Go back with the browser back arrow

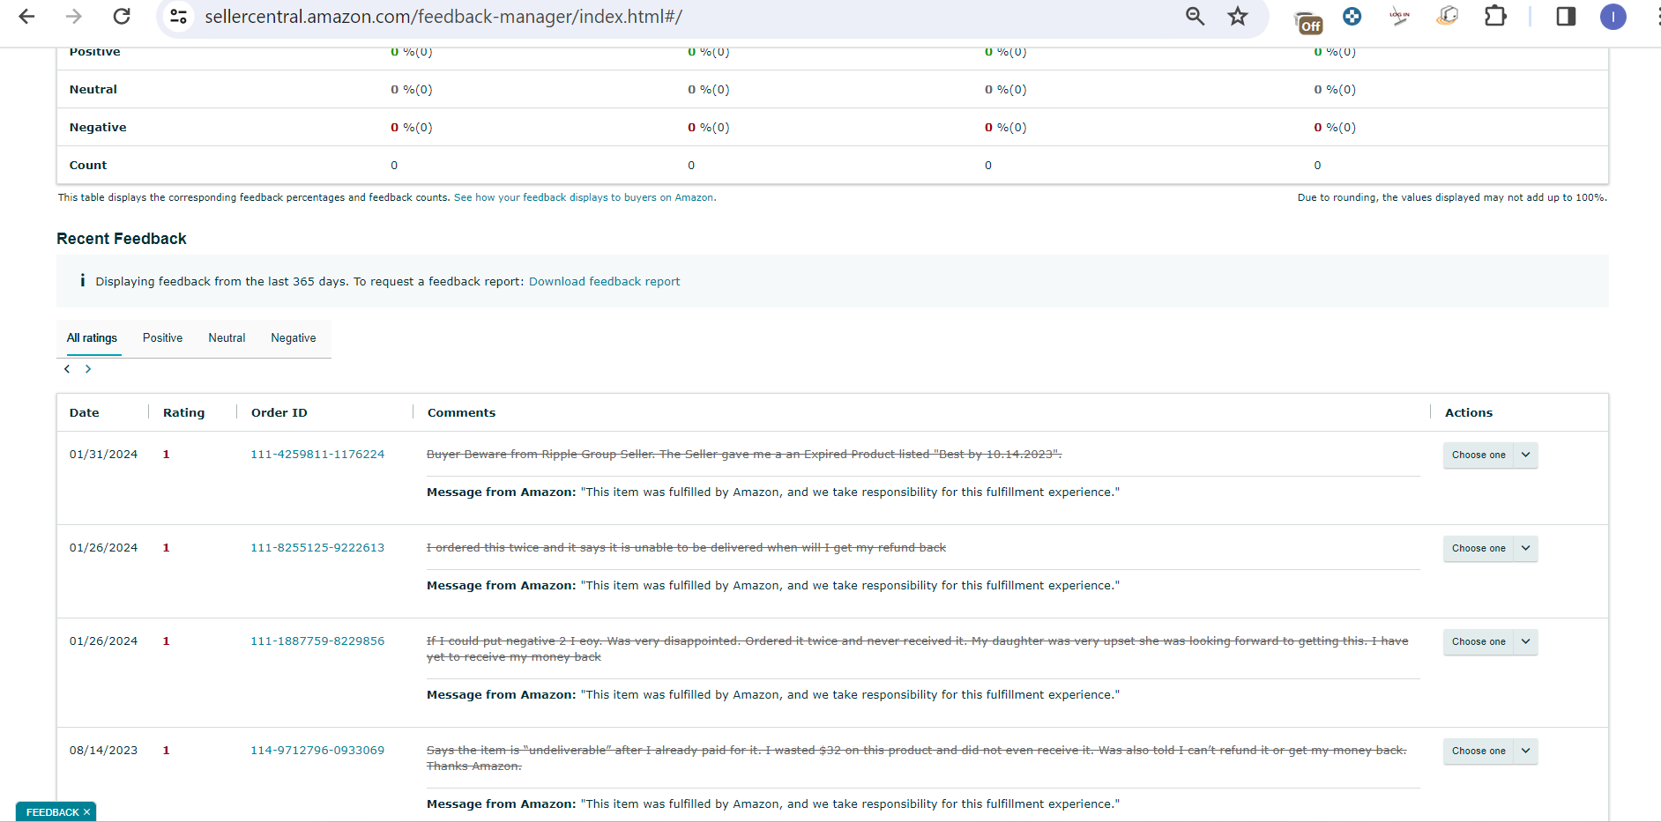click(26, 16)
